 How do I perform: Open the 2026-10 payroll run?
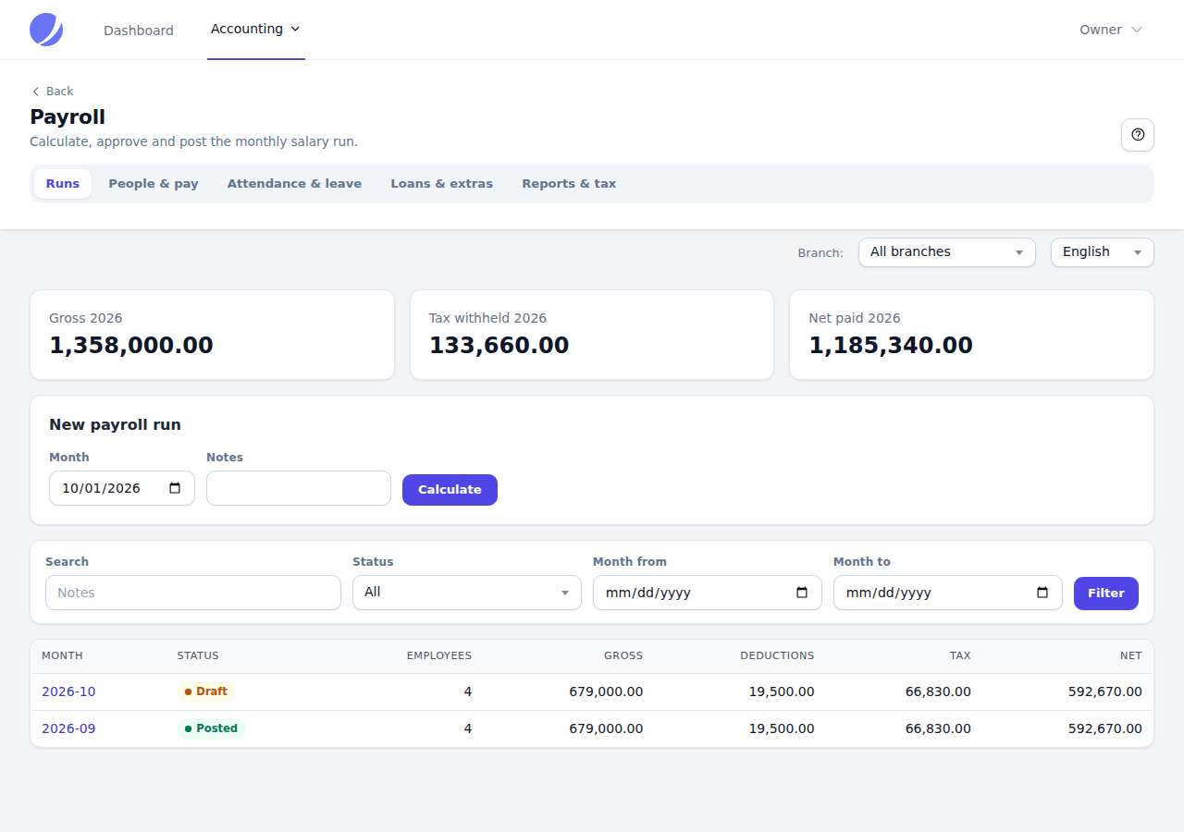[68, 691]
